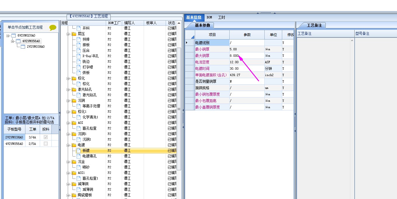The height and width of the screenshot is (199, 397).
Task: Collapse the 棕化 process group
Action: point(68,78)
